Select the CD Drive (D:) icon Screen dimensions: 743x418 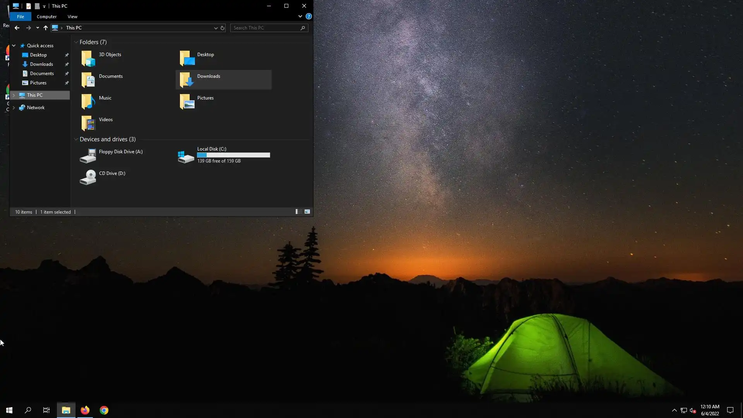coord(88,177)
